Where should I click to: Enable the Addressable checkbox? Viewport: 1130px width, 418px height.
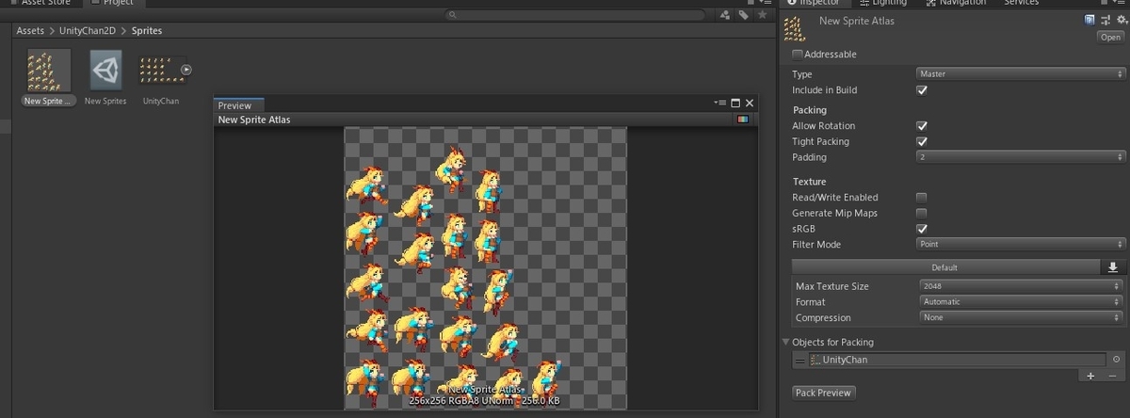pyautogui.click(x=798, y=55)
